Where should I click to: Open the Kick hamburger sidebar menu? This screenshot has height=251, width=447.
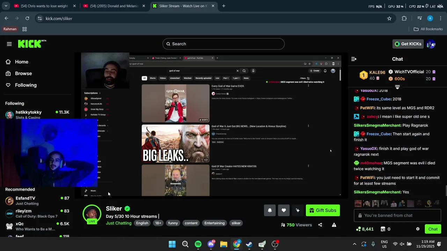click(x=9, y=44)
